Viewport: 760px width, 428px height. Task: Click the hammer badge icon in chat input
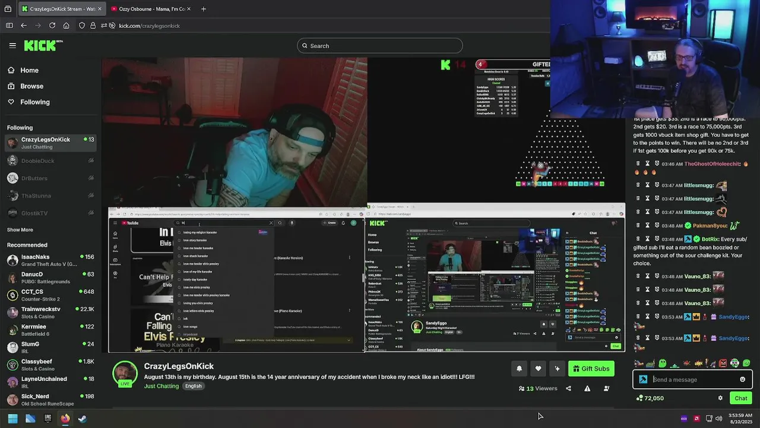click(643, 379)
